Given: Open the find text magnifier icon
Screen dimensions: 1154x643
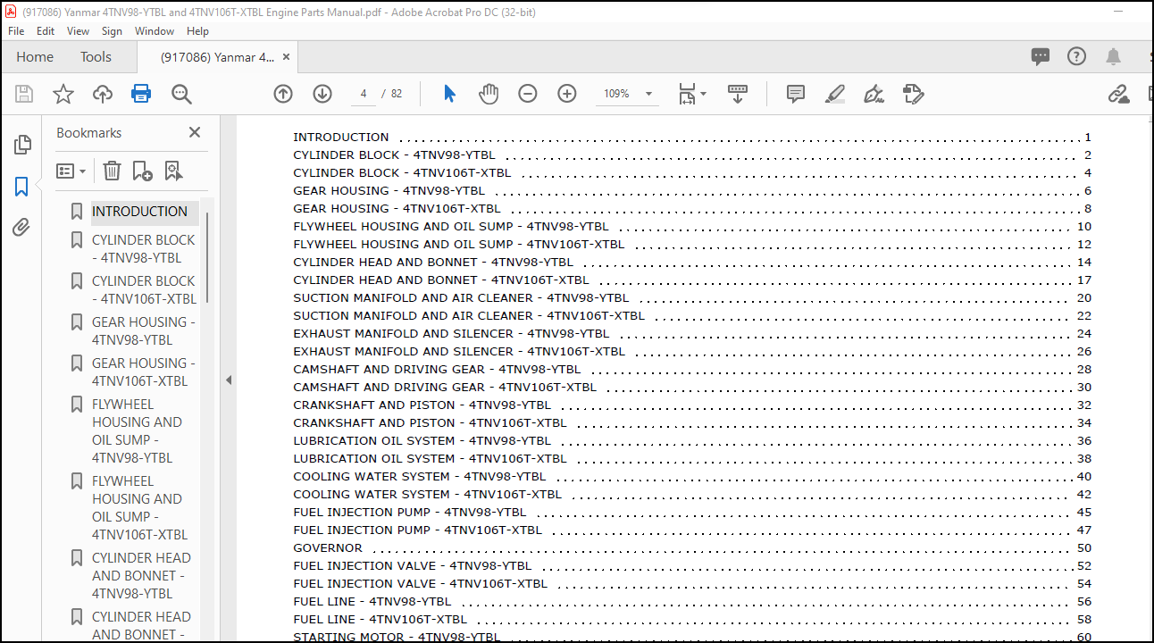Looking at the screenshot, I should pos(182,94).
